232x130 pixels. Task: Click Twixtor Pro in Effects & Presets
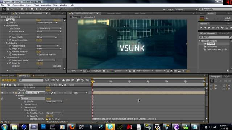pyautogui.click(x=212, y=47)
